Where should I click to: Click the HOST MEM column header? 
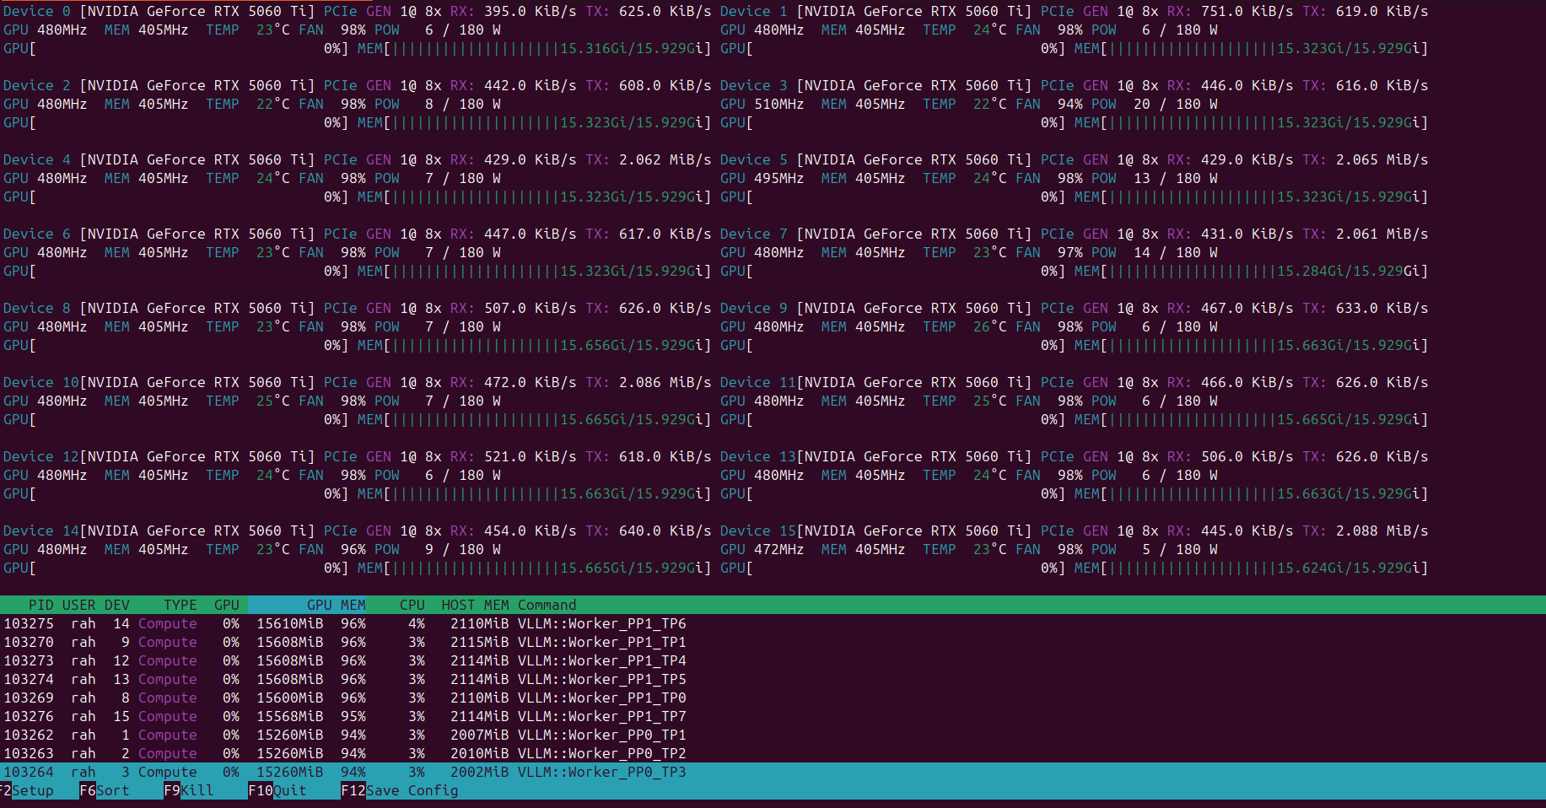(x=476, y=605)
